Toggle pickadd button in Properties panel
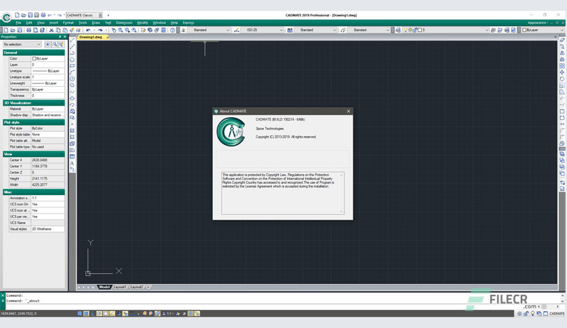This screenshot has height=328, width=567. click(x=47, y=44)
